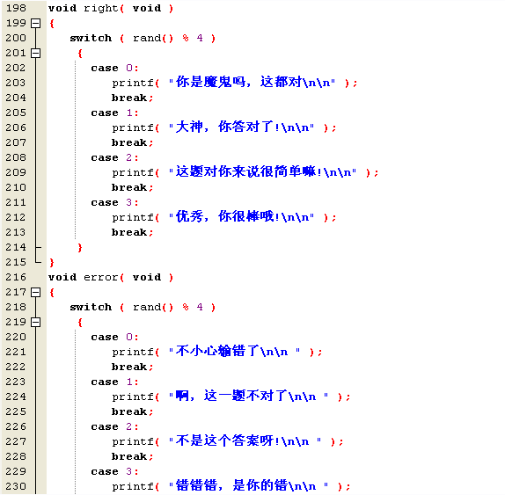Click 'break;' on line 210

[x=132, y=187]
